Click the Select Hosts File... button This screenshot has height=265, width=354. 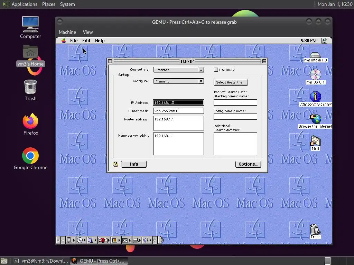pyautogui.click(x=231, y=82)
